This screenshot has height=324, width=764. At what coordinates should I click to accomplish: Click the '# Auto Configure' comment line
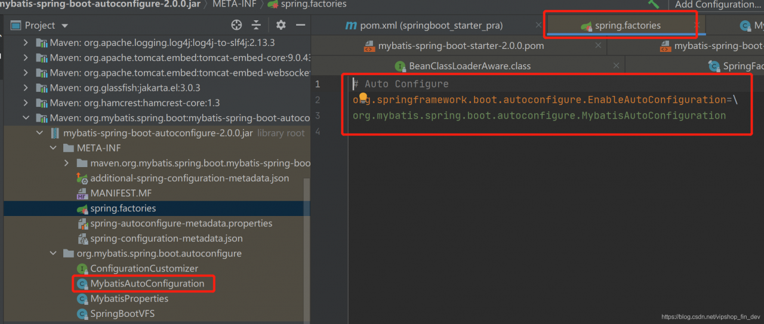(401, 84)
